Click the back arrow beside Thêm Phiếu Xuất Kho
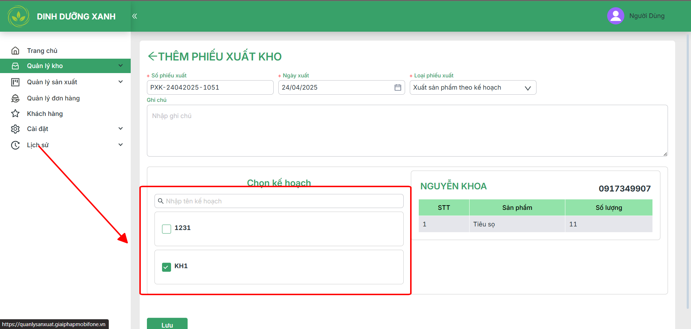The height and width of the screenshot is (329, 691). pos(152,56)
